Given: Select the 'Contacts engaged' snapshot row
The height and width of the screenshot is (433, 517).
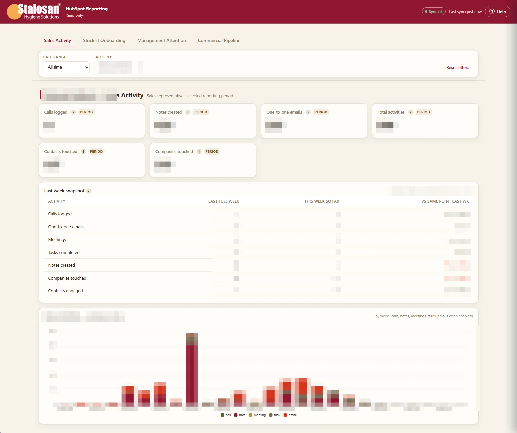Looking at the screenshot, I should pos(258,291).
